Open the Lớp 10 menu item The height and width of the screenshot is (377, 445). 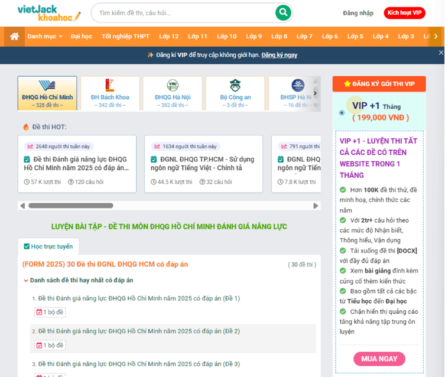227,36
